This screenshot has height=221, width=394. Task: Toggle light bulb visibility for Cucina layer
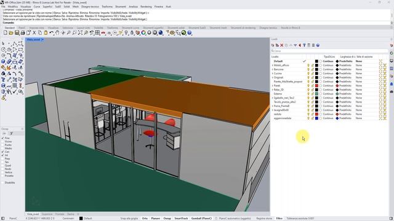(x=308, y=74)
